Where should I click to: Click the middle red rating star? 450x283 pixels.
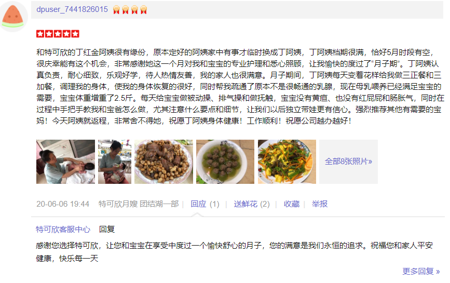tap(58, 34)
